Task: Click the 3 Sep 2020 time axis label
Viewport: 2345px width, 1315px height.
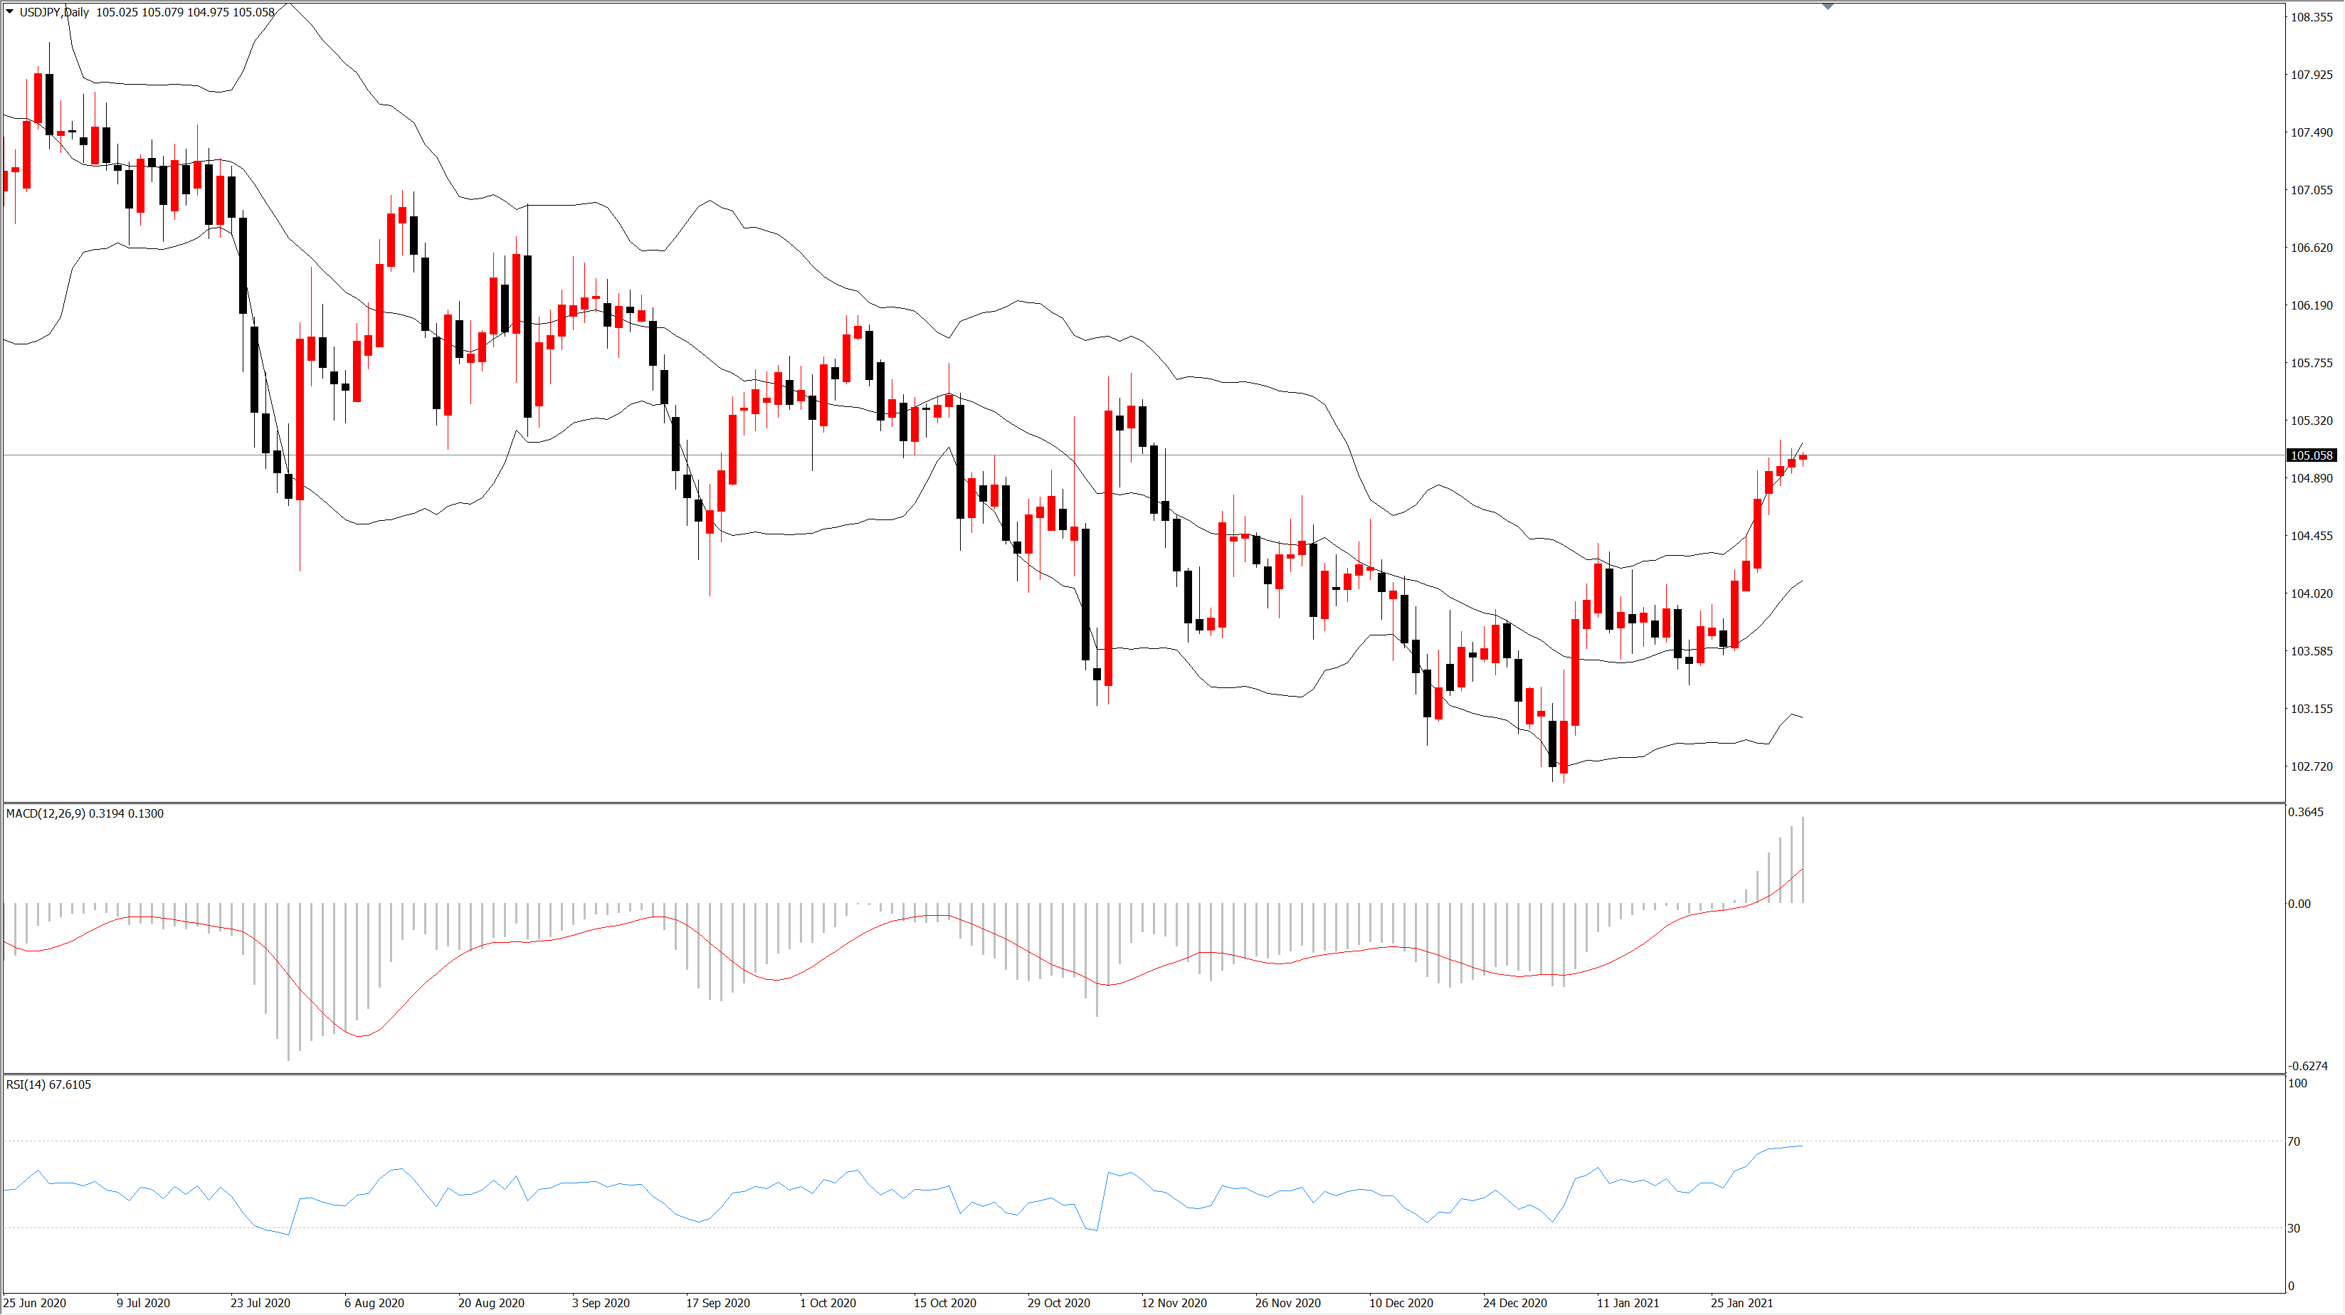Action: click(601, 1303)
